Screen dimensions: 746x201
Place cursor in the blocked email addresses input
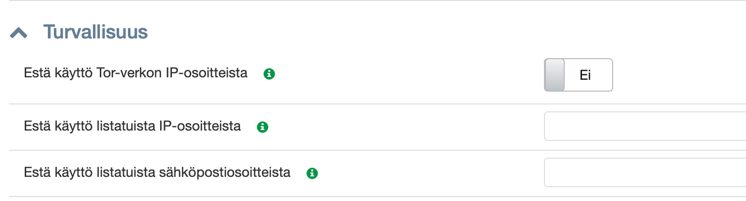pyautogui.click(x=642, y=172)
